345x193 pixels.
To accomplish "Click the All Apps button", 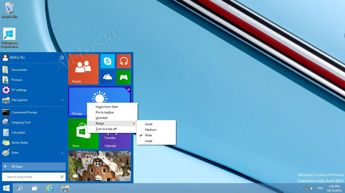I will [34, 166].
